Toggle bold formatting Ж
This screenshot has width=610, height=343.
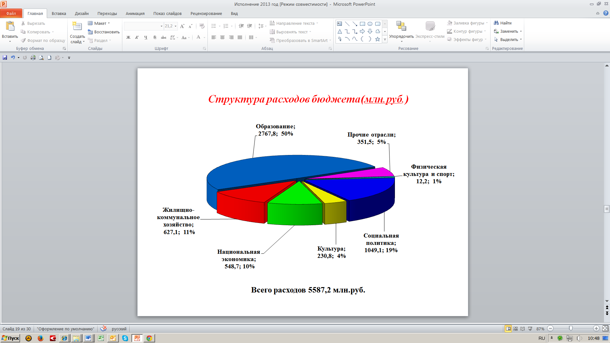(128, 37)
